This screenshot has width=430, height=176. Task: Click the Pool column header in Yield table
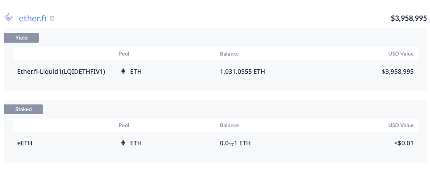click(x=124, y=54)
